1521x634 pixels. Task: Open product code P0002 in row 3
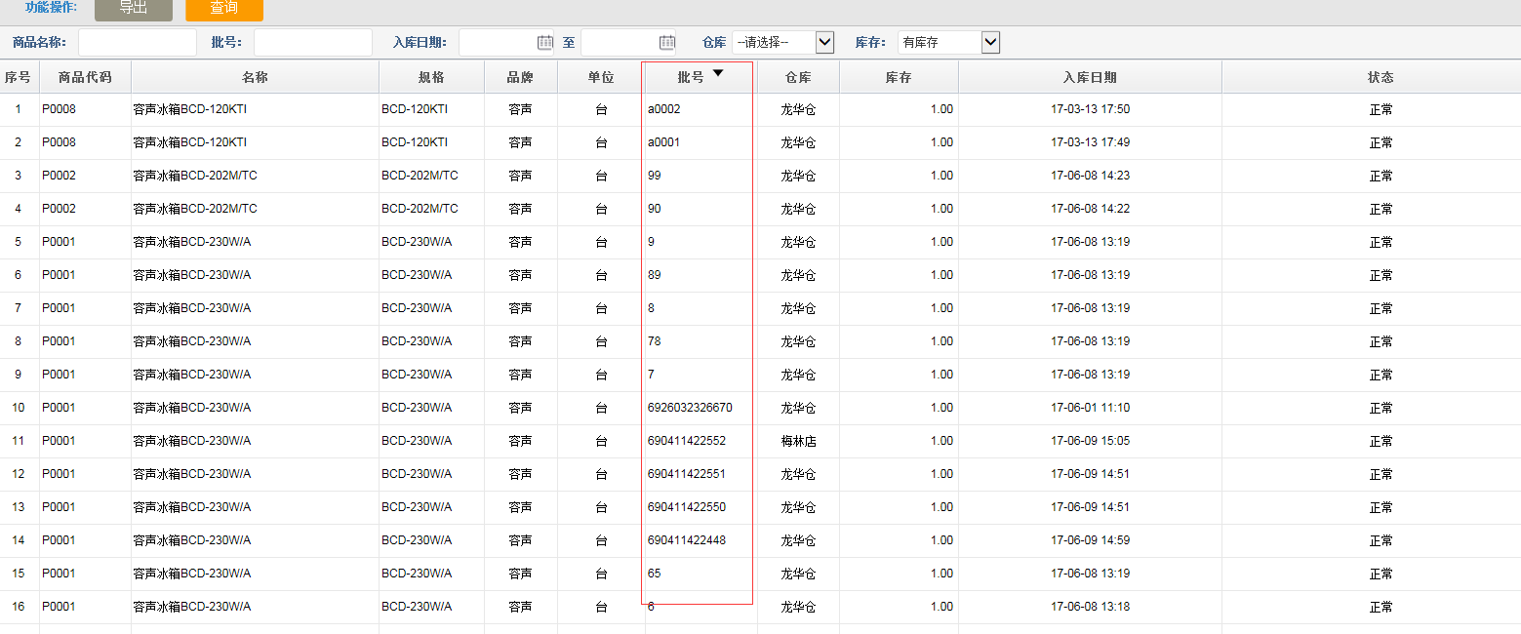(x=59, y=176)
